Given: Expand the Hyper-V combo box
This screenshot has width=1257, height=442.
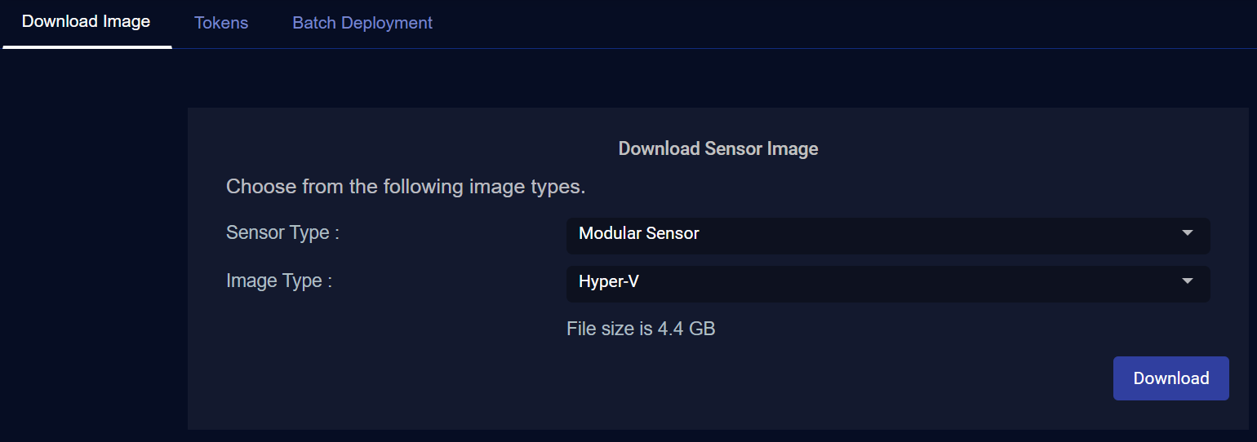Looking at the screenshot, I should click(887, 283).
